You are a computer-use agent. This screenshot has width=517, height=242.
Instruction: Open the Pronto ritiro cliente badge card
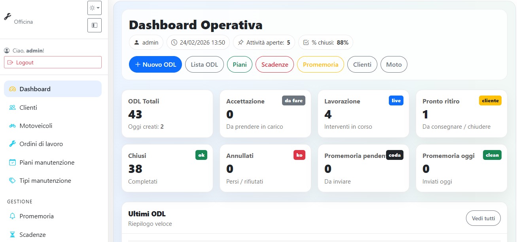point(461,114)
